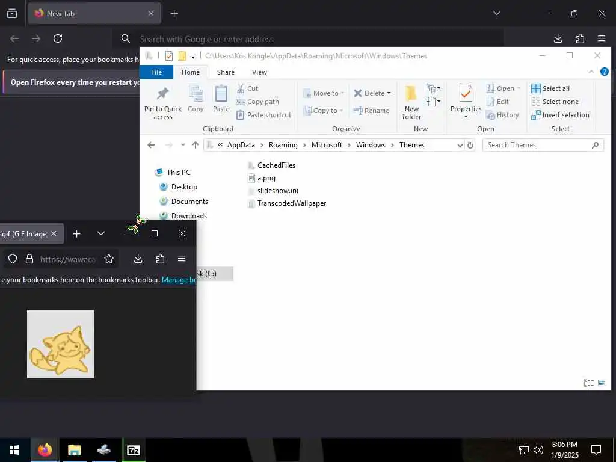616x462 pixels.
Task: Click Select none in ribbon
Action: tap(555, 102)
